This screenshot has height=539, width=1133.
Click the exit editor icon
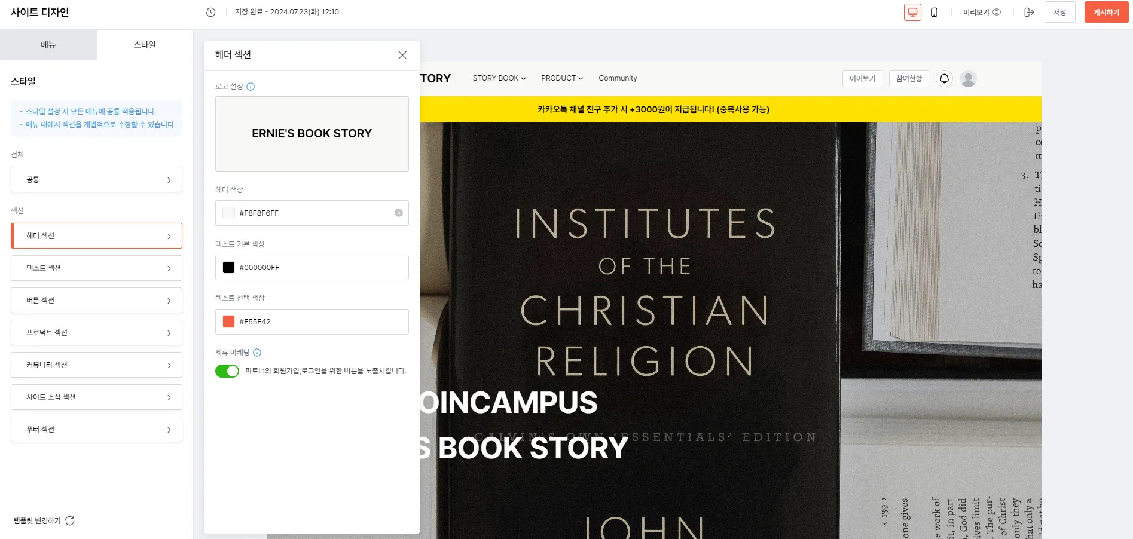1029,12
